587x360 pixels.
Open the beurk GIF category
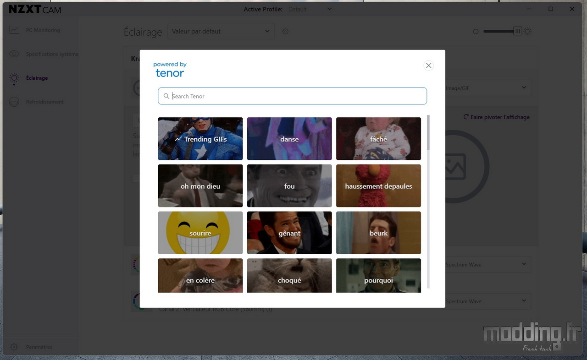[x=378, y=233]
